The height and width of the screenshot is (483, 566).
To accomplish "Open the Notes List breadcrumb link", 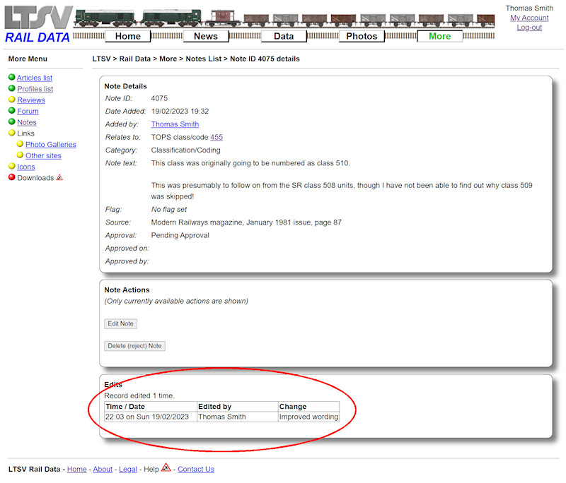I will coord(205,59).
